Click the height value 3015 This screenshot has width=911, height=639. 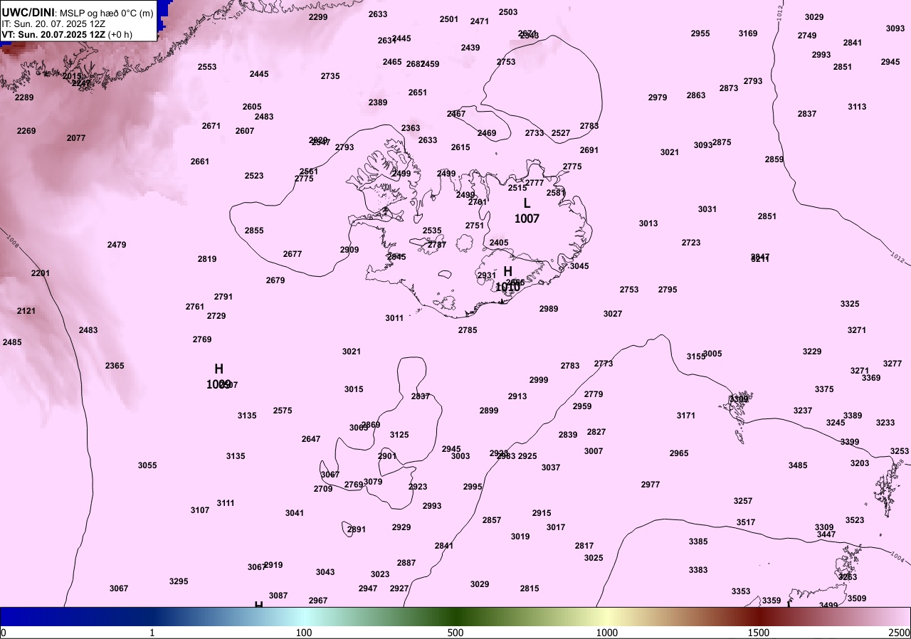tap(354, 389)
